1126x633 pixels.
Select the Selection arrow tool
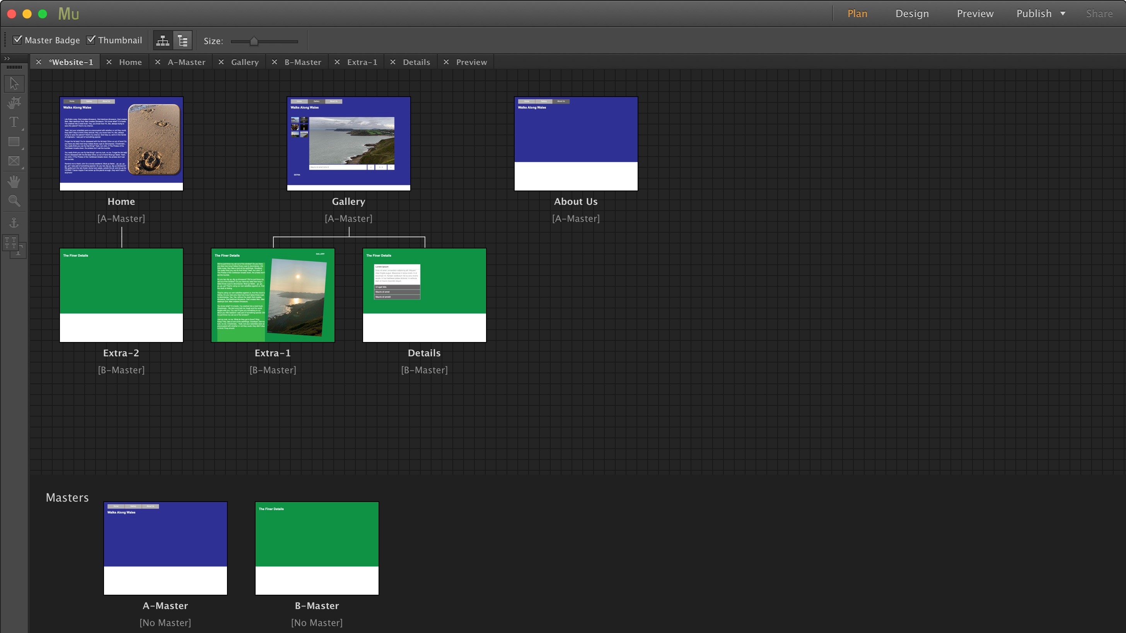click(x=14, y=83)
